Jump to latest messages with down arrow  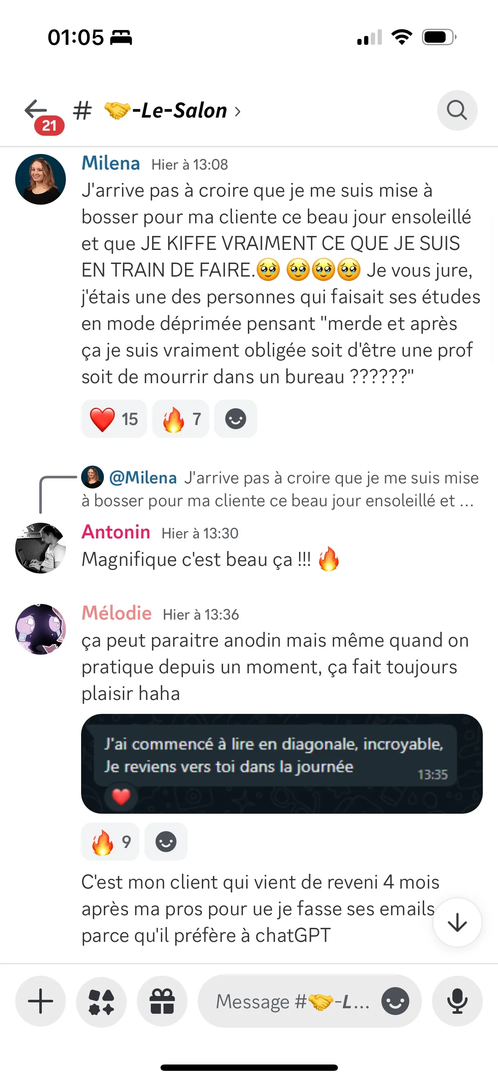(457, 922)
